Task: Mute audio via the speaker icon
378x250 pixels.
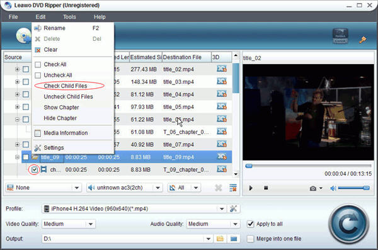Action: (x=333, y=188)
